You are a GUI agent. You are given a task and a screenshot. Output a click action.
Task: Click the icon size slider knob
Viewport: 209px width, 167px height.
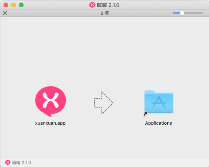click(x=182, y=13)
